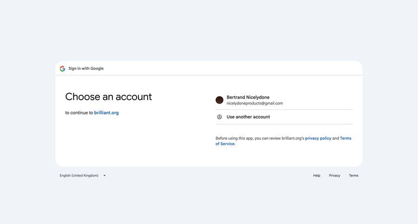
Task: Click Bertrand Nicelydone's profile avatar
Action: point(219,100)
